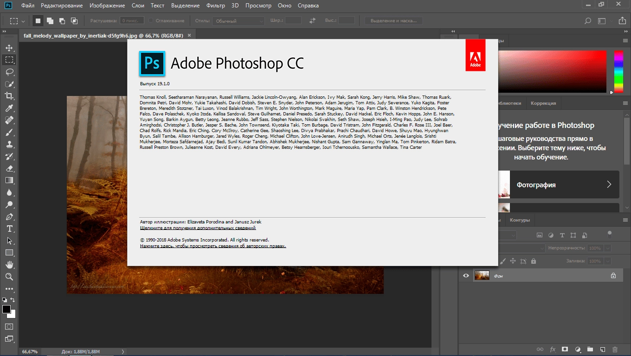
Task: Click the Выделение и маска button
Action: (393, 21)
